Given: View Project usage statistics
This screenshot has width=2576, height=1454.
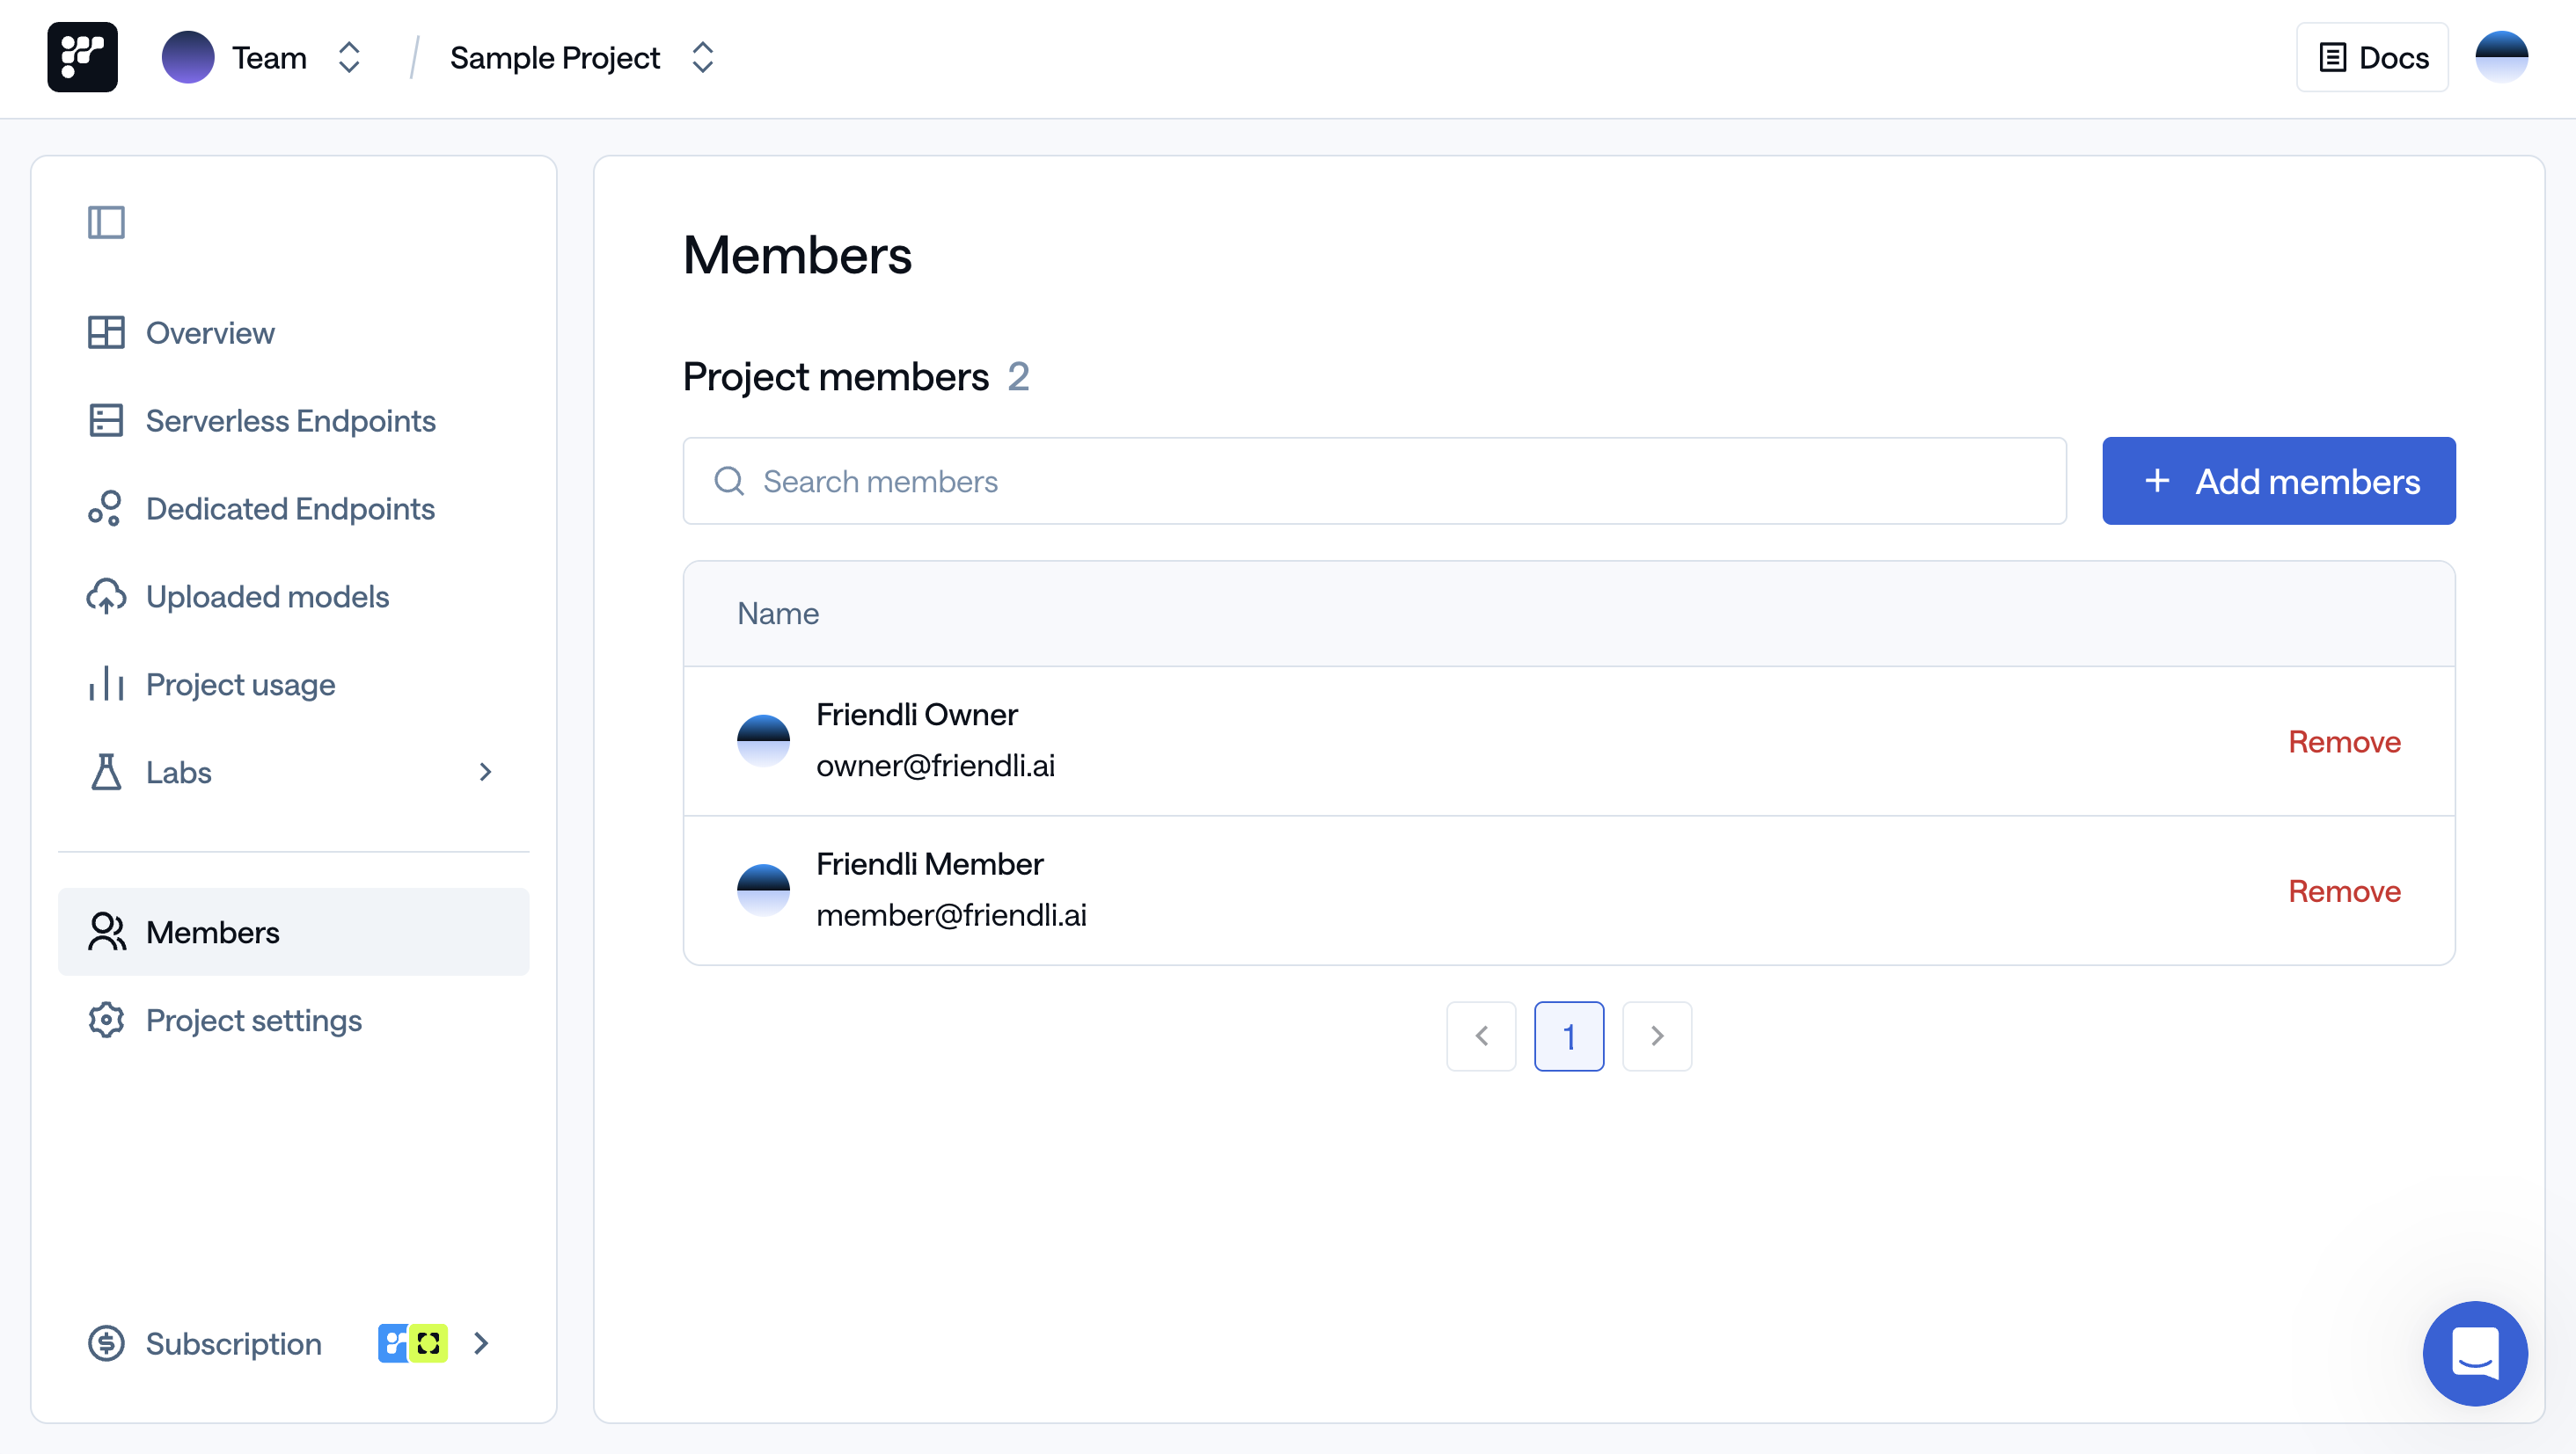Looking at the screenshot, I should click(x=240, y=685).
